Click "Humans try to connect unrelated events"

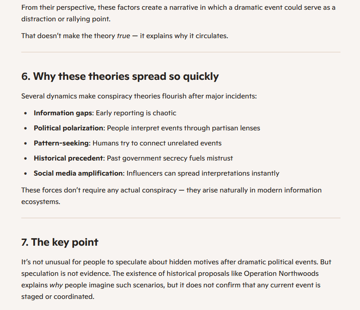click(157, 143)
